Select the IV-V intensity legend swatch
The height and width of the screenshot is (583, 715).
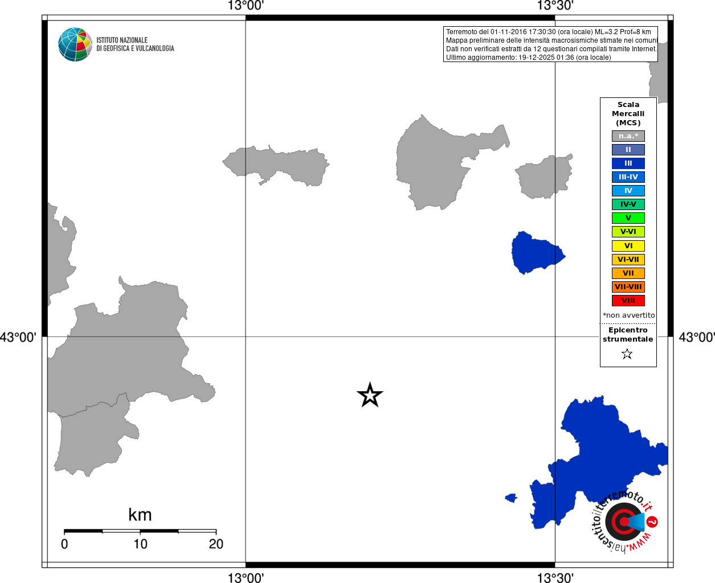(x=628, y=204)
